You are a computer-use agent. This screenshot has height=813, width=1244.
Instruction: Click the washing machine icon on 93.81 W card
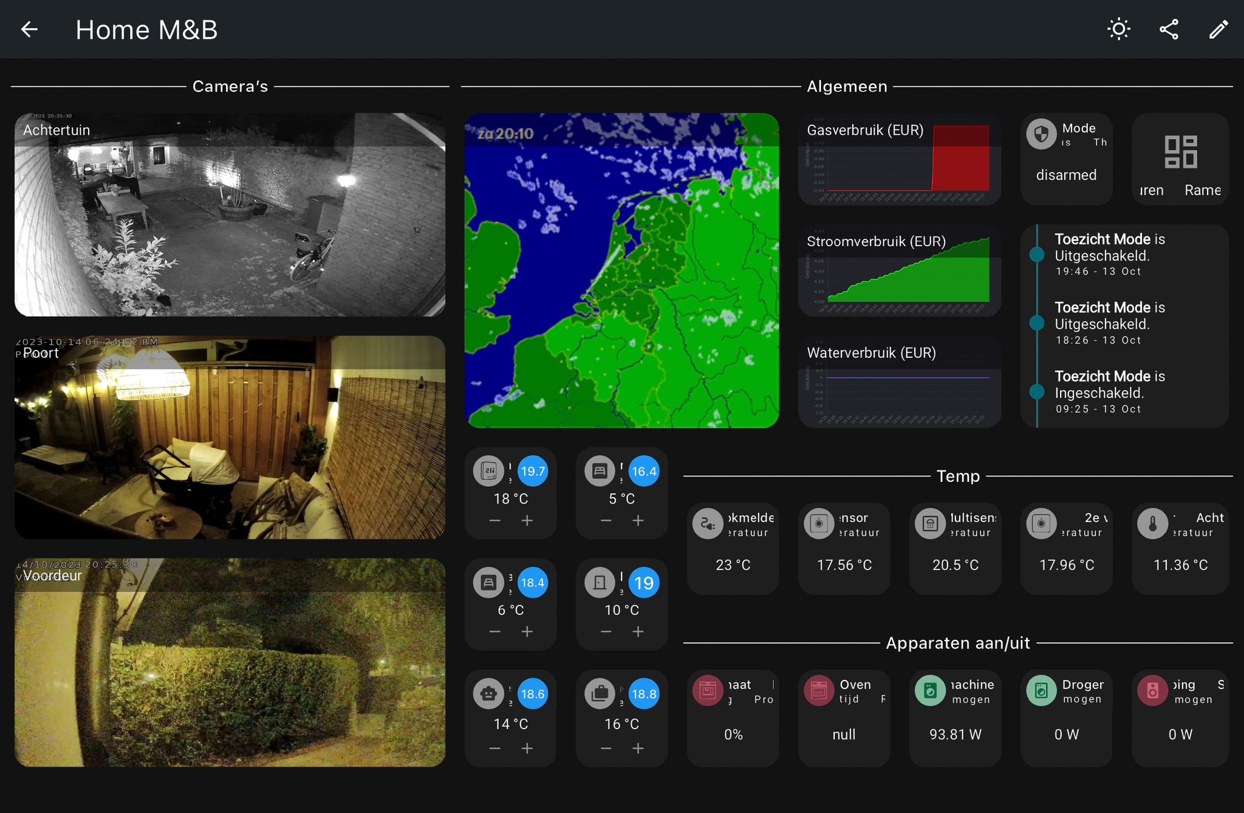930,691
